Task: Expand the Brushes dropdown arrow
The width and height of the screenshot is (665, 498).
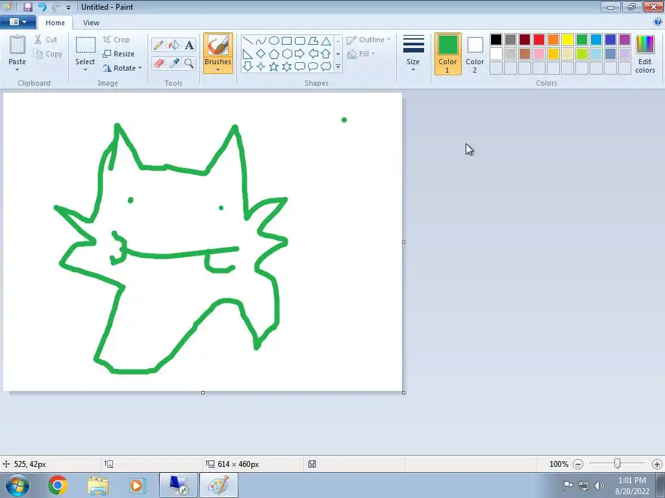Action: coord(218,70)
